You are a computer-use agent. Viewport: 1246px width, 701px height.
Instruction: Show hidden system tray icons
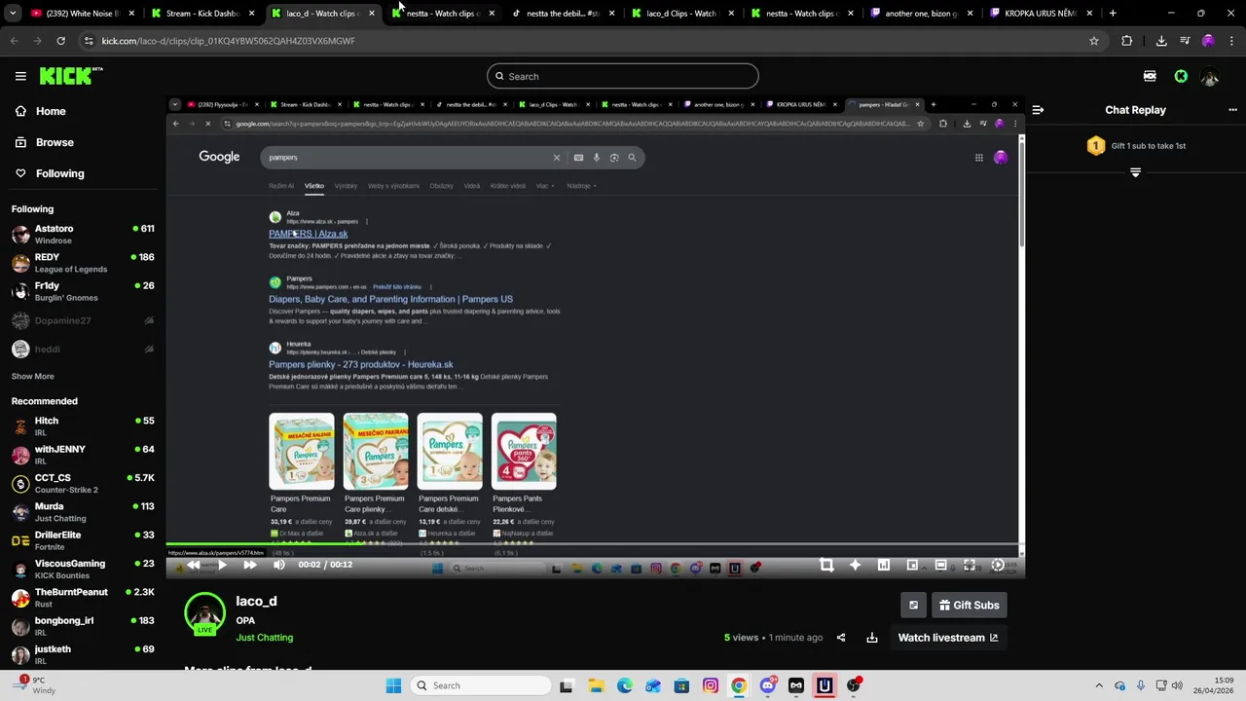click(x=1099, y=685)
